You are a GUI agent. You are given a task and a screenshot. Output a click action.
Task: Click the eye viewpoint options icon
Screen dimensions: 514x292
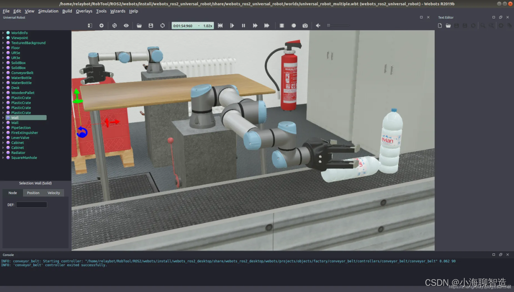126,26
